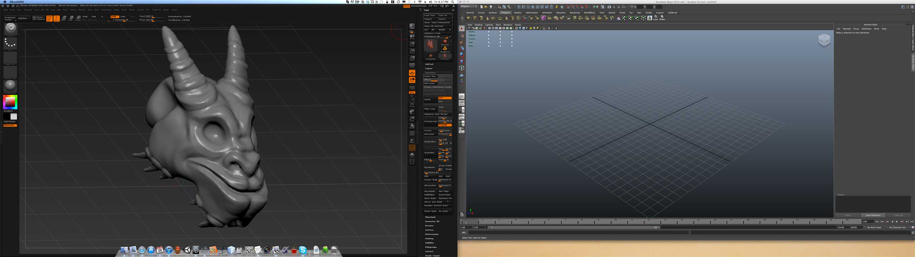Click the Zoom canvas icon in ZBrush shelf
915x257 pixels.
(x=412, y=44)
